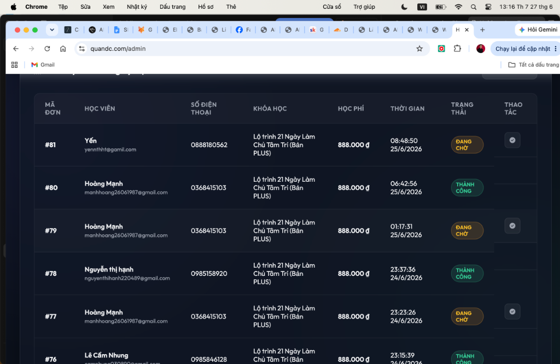Click the timestamp 06:42:56 25/6/2026

(x=406, y=188)
